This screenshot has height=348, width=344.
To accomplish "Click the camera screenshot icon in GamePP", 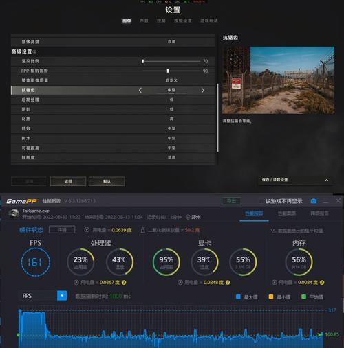I will (x=314, y=201).
